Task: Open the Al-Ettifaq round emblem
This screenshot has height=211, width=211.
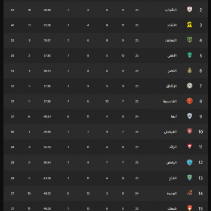Action: pos(189,86)
